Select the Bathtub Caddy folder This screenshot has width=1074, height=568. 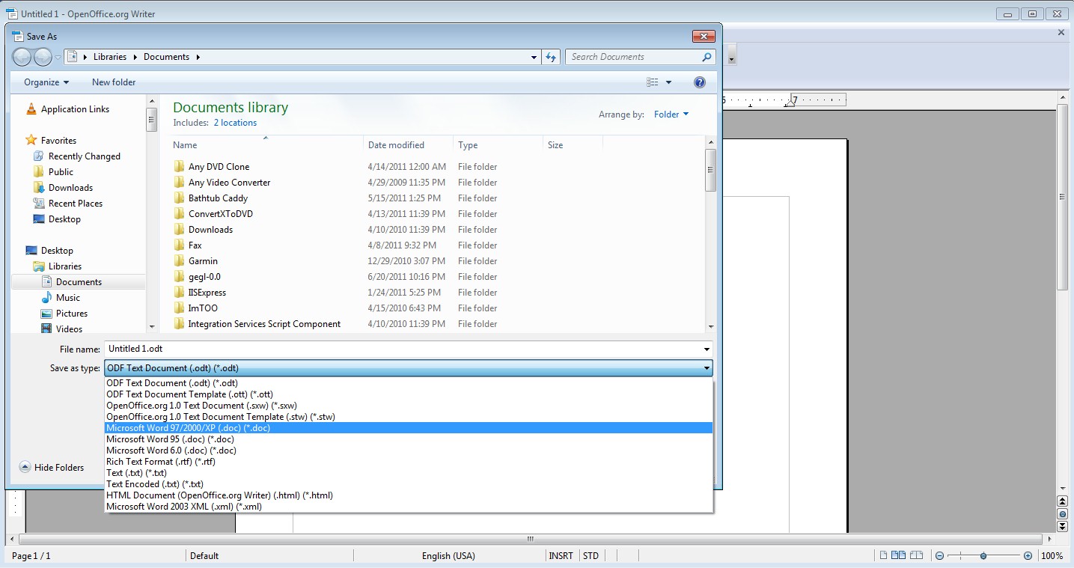218,198
